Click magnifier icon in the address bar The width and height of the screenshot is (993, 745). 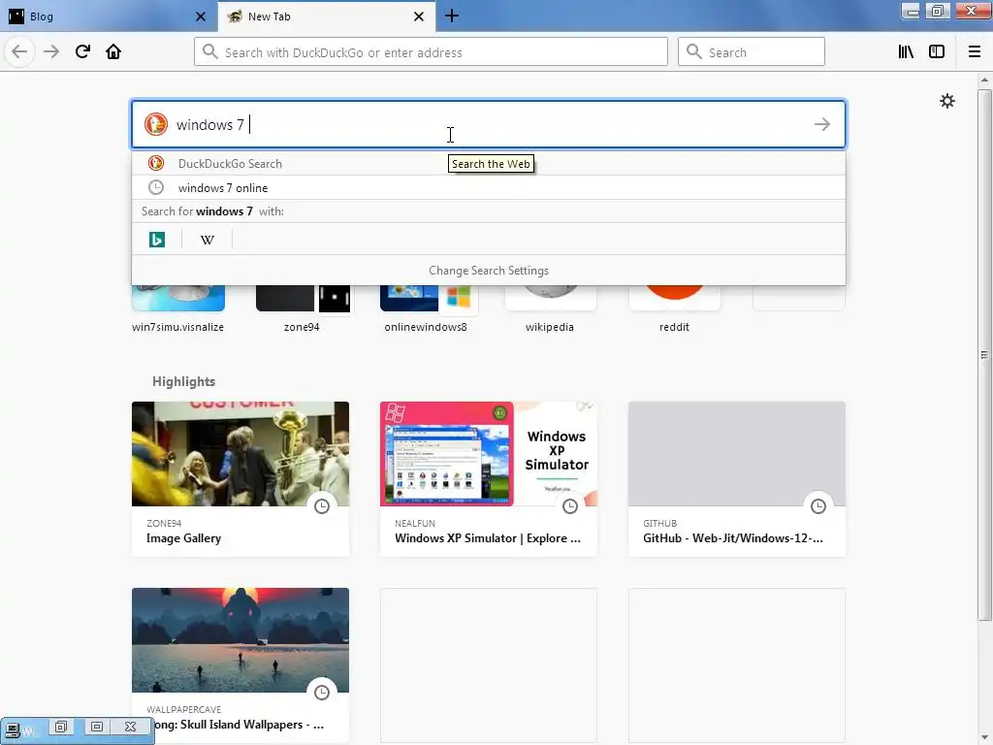coord(210,52)
